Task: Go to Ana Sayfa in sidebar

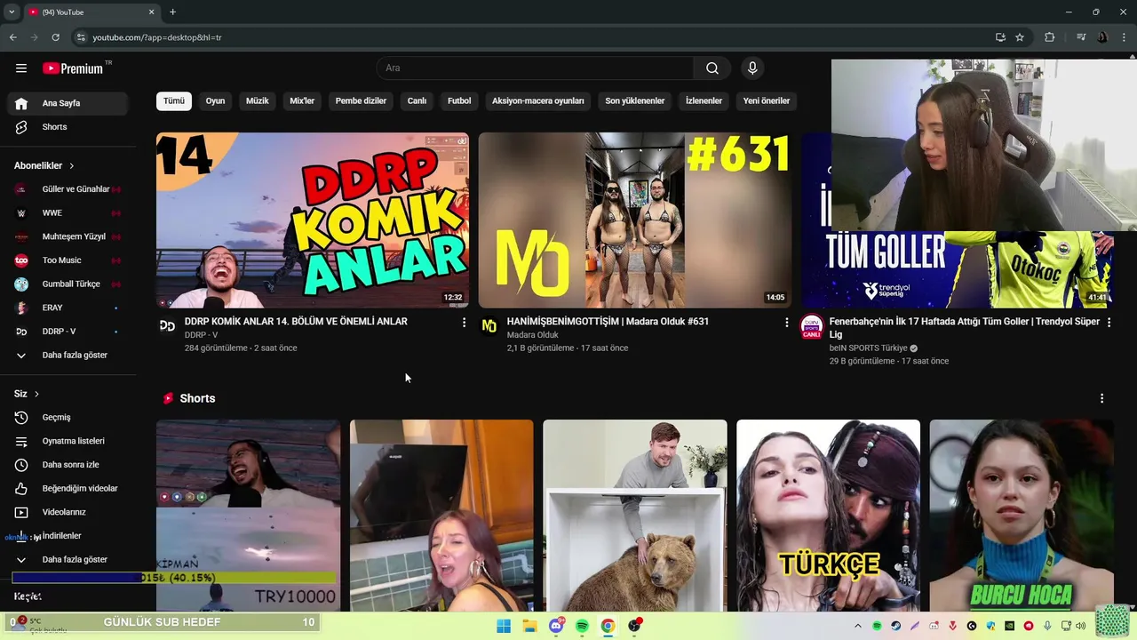Action: 68,103
